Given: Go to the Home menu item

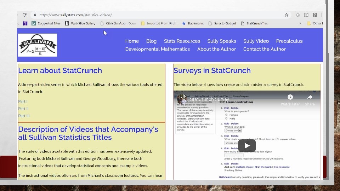Looking at the screenshot, I should [132, 41].
